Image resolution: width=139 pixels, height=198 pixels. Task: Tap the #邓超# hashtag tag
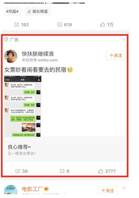[12, 11]
